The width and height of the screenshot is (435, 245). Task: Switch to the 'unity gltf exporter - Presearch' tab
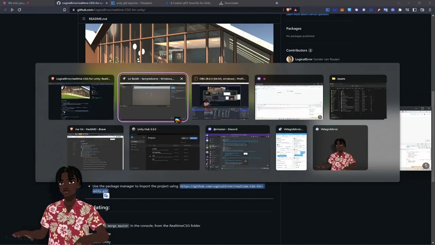pyautogui.click(x=134, y=3)
